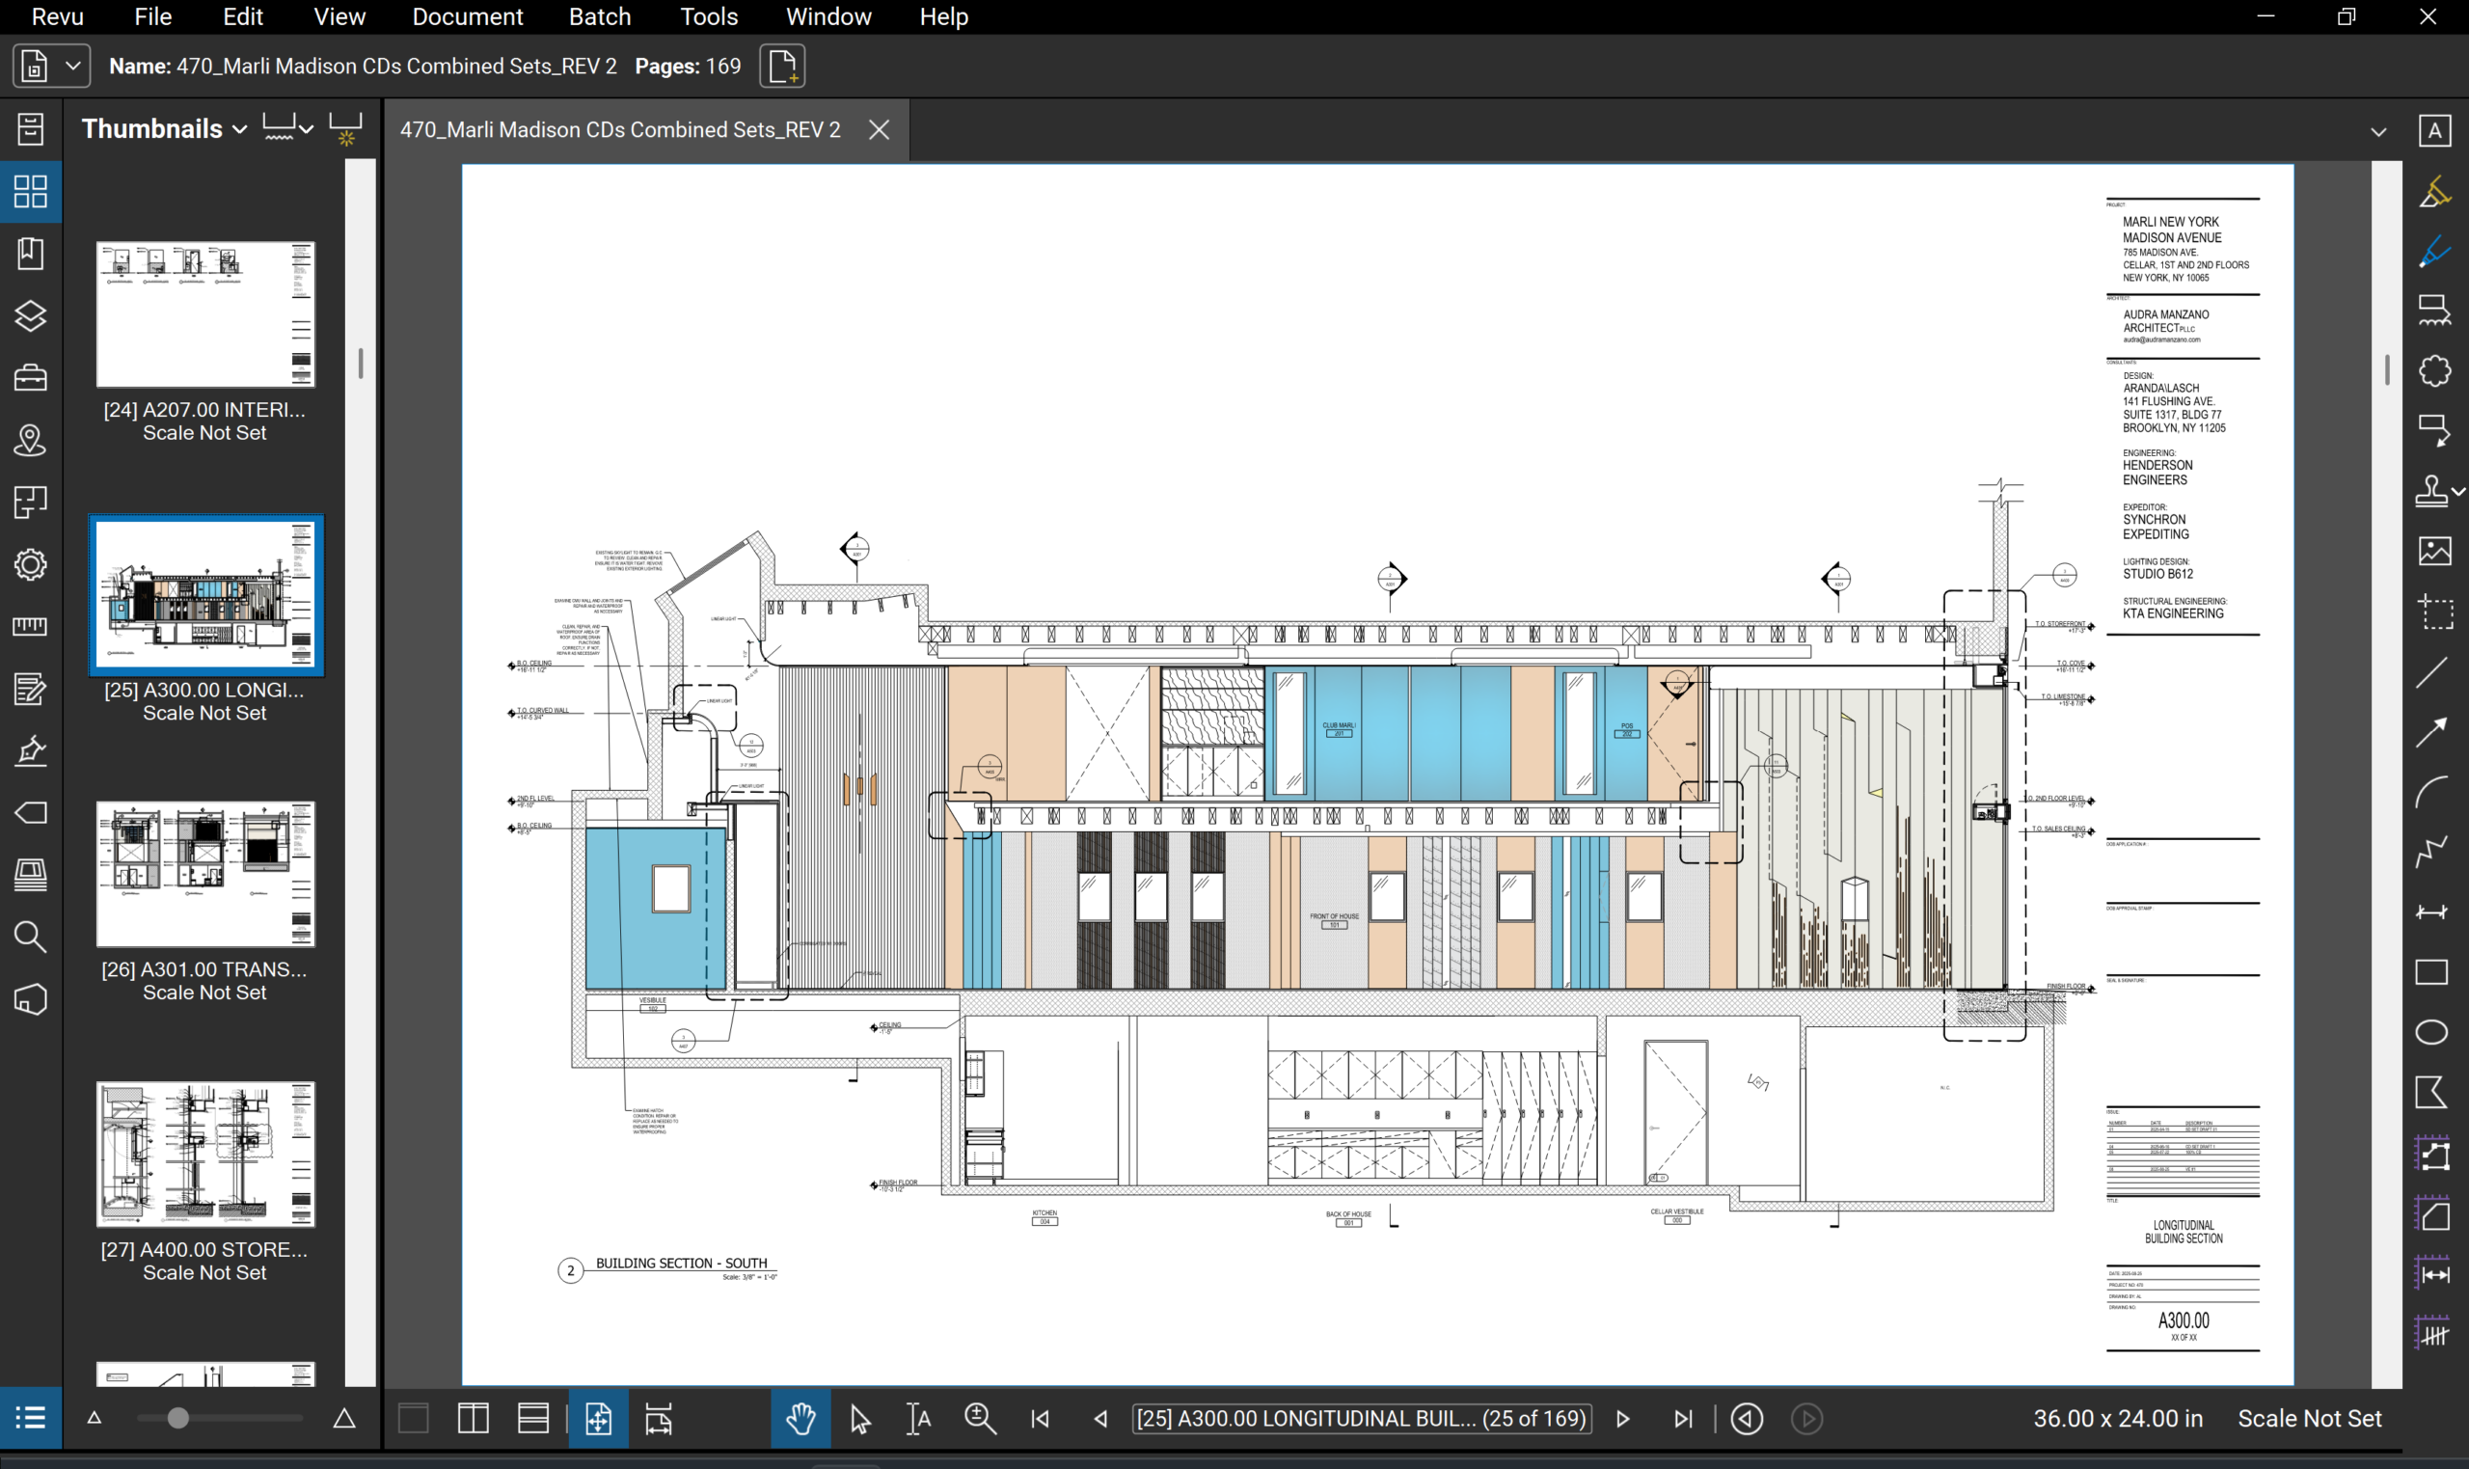
Task: Open the Document menu
Action: click(x=467, y=16)
